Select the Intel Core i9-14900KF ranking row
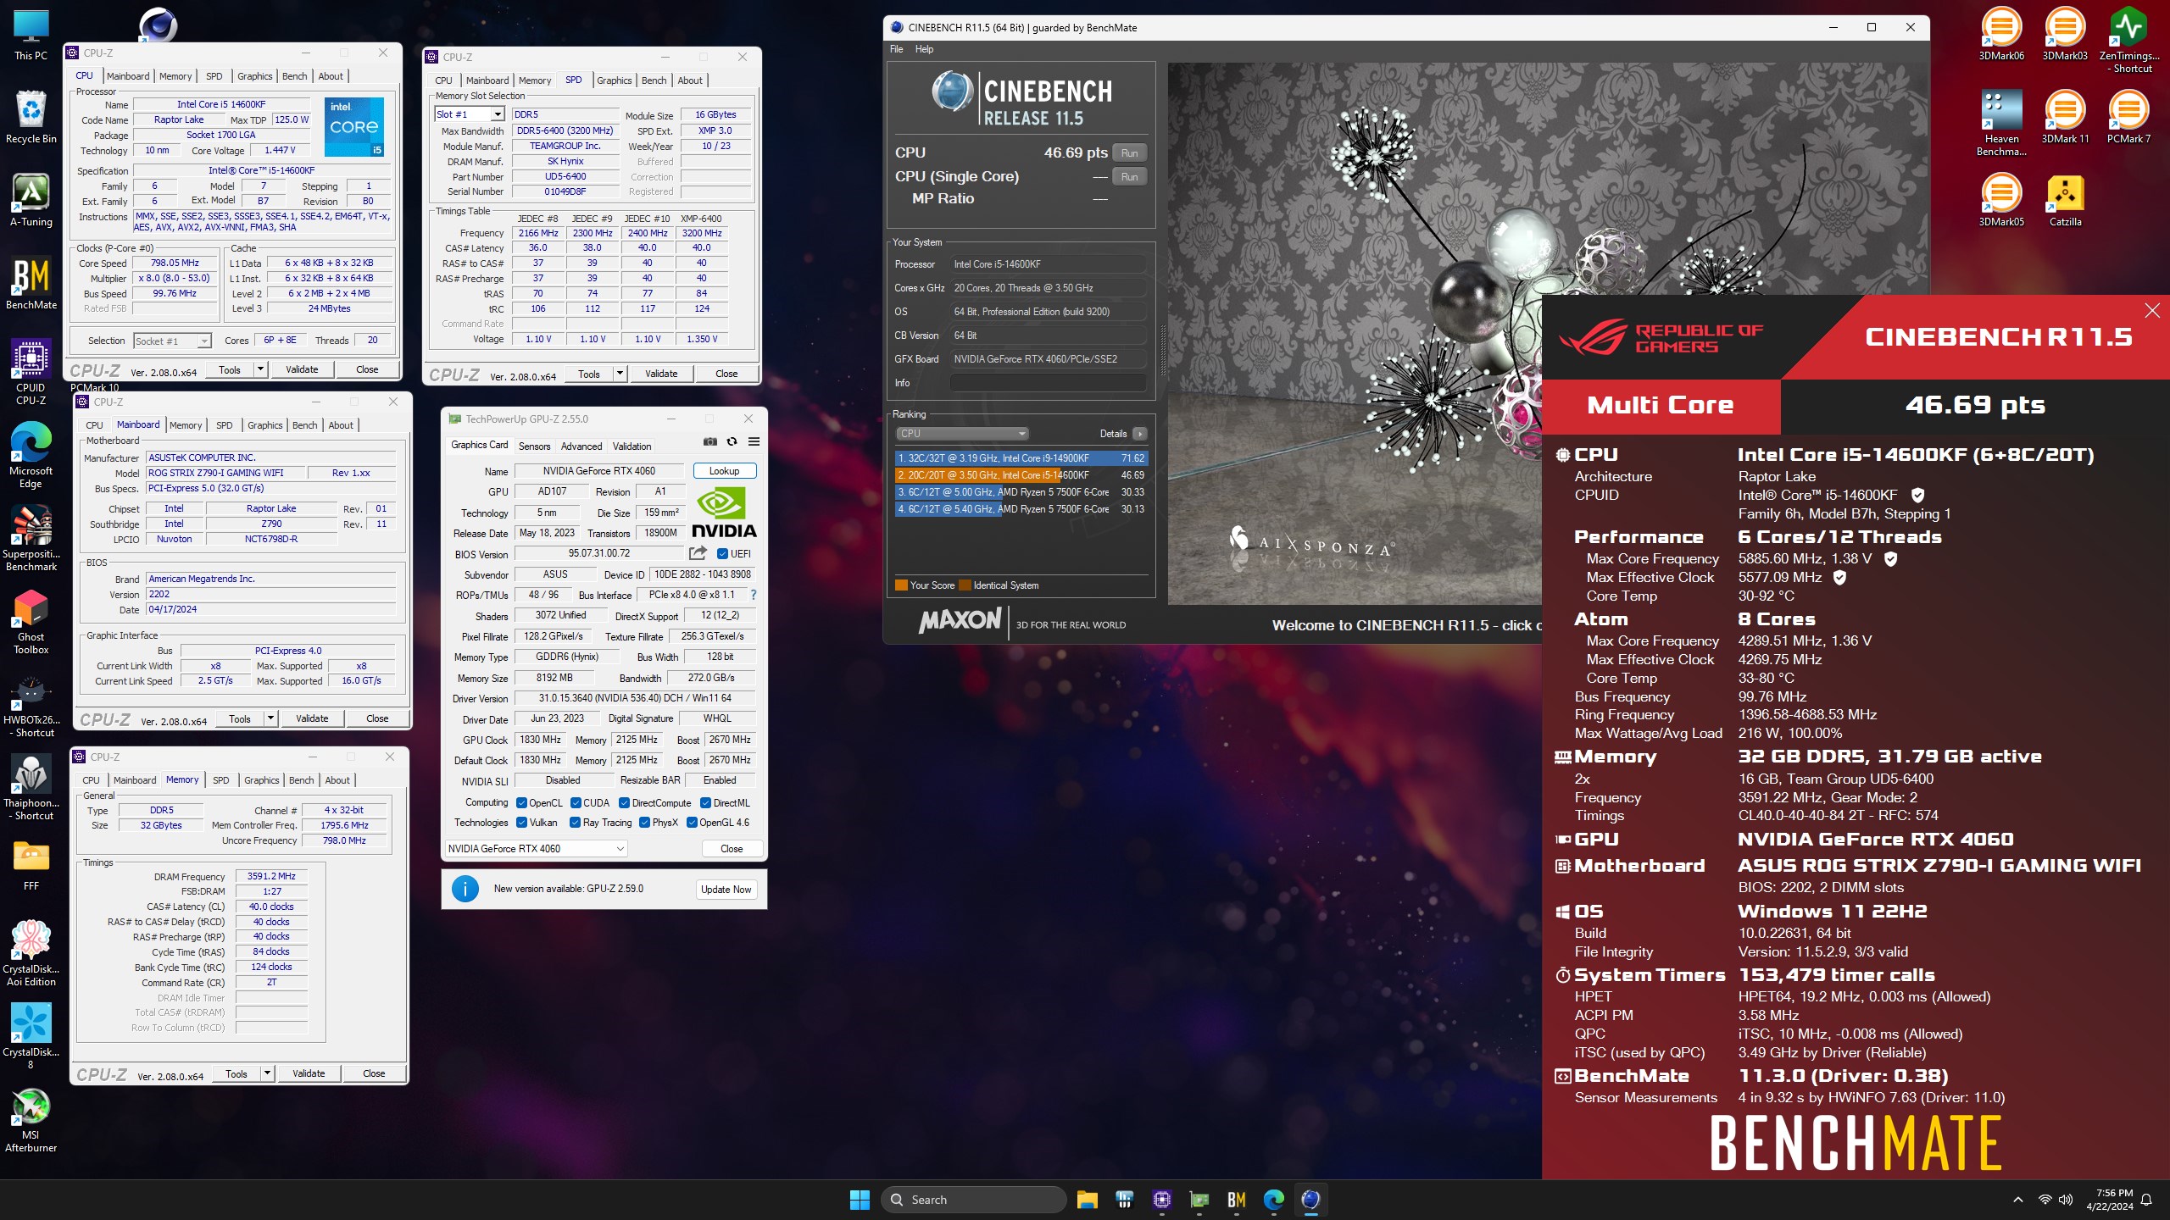Image resolution: width=2170 pixels, height=1220 pixels. pos(1021,458)
